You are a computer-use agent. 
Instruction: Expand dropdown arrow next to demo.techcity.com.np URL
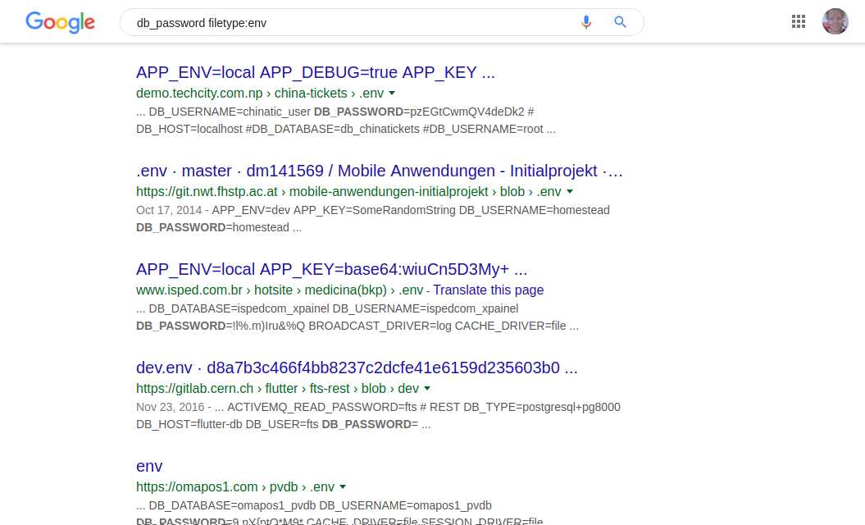[x=392, y=93]
